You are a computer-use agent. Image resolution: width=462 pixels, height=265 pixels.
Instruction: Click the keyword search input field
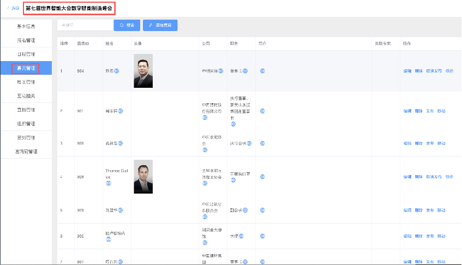pyautogui.click(x=85, y=25)
